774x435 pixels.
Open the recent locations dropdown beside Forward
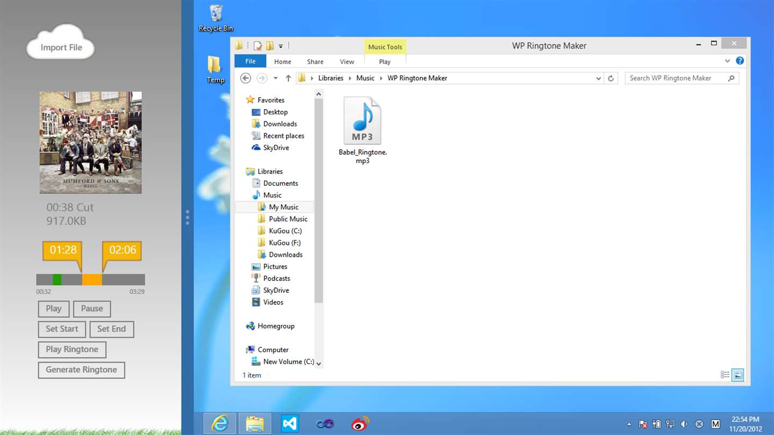tap(276, 78)
